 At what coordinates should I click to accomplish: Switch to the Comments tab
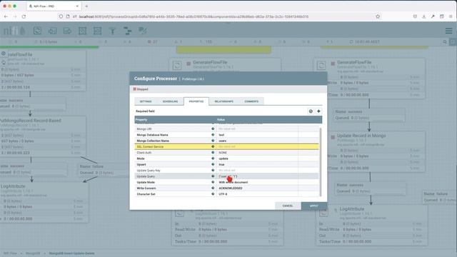point(251,101)
